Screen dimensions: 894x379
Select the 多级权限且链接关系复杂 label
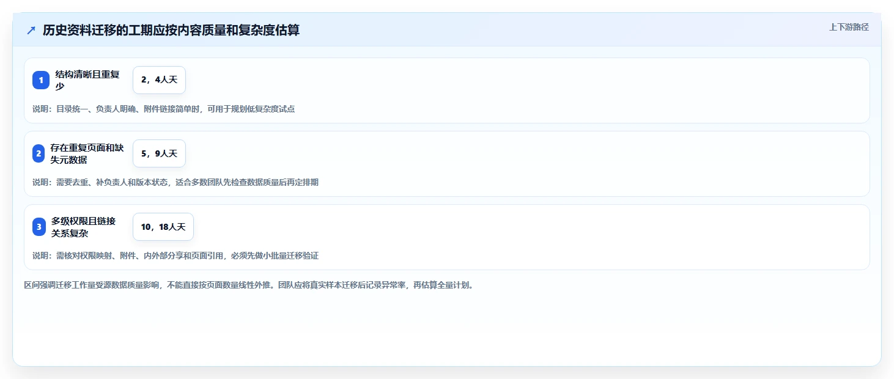[x=84, y=227]
